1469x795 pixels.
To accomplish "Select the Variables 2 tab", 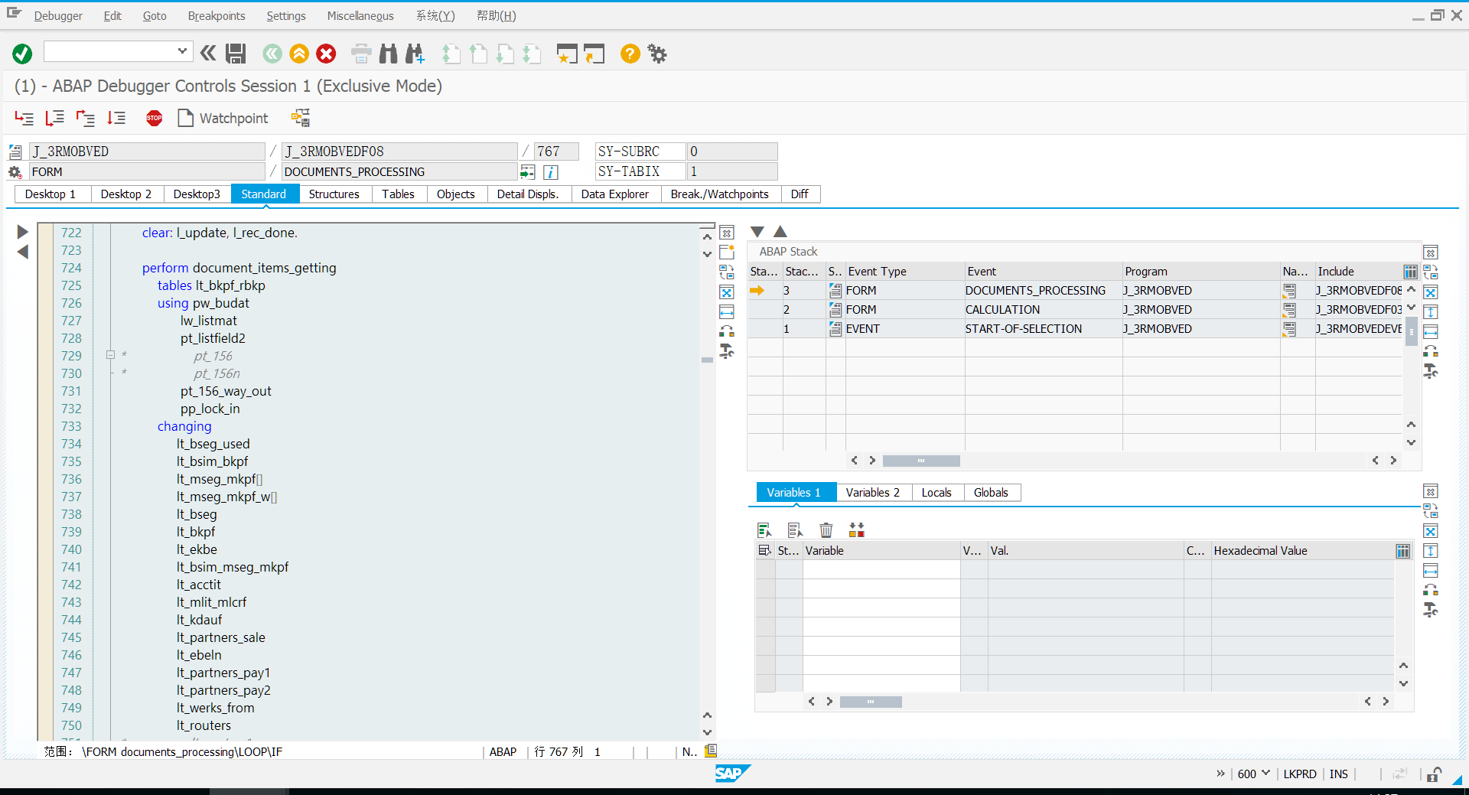I will tap(873, 493).
